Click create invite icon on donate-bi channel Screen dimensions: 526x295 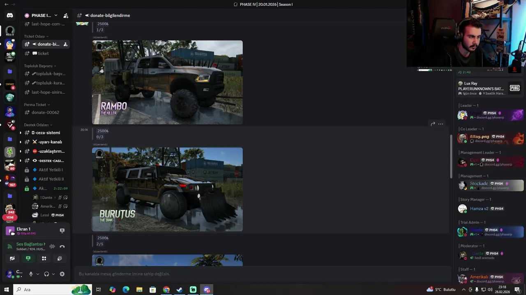coord(65,44)
